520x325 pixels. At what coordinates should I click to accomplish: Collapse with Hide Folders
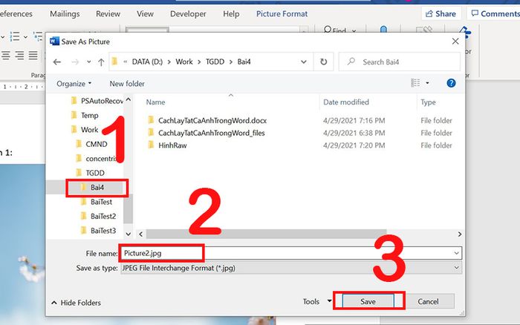click(x=76, y=303)
